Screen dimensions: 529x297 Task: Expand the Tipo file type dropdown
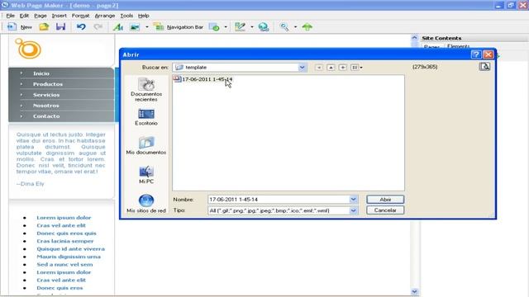pyautogui.click(x=353, y=210)
